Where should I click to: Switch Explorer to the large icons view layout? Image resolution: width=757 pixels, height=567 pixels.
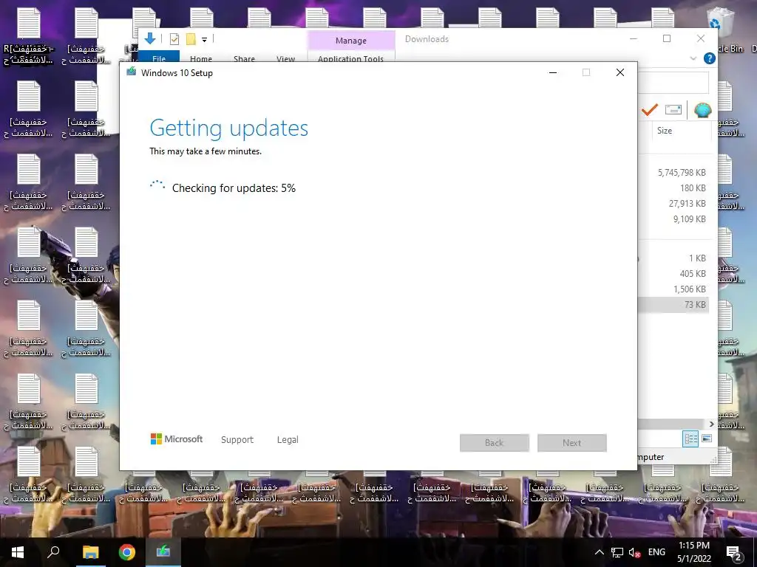click(707, 439)
